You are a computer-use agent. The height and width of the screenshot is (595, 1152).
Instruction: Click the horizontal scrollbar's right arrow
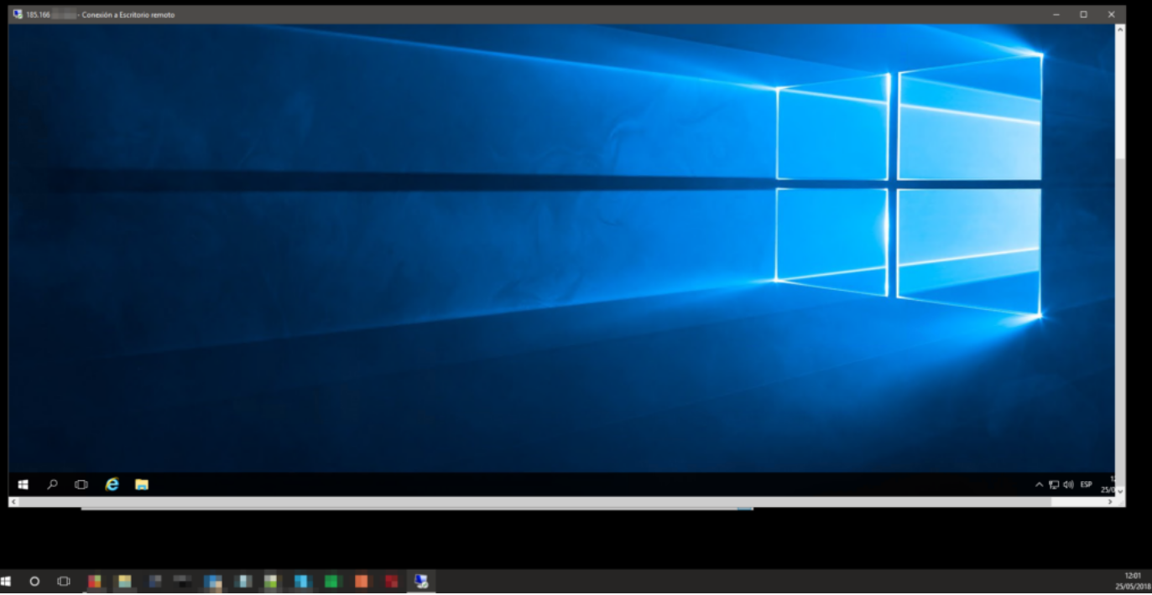pos(1110,501)
